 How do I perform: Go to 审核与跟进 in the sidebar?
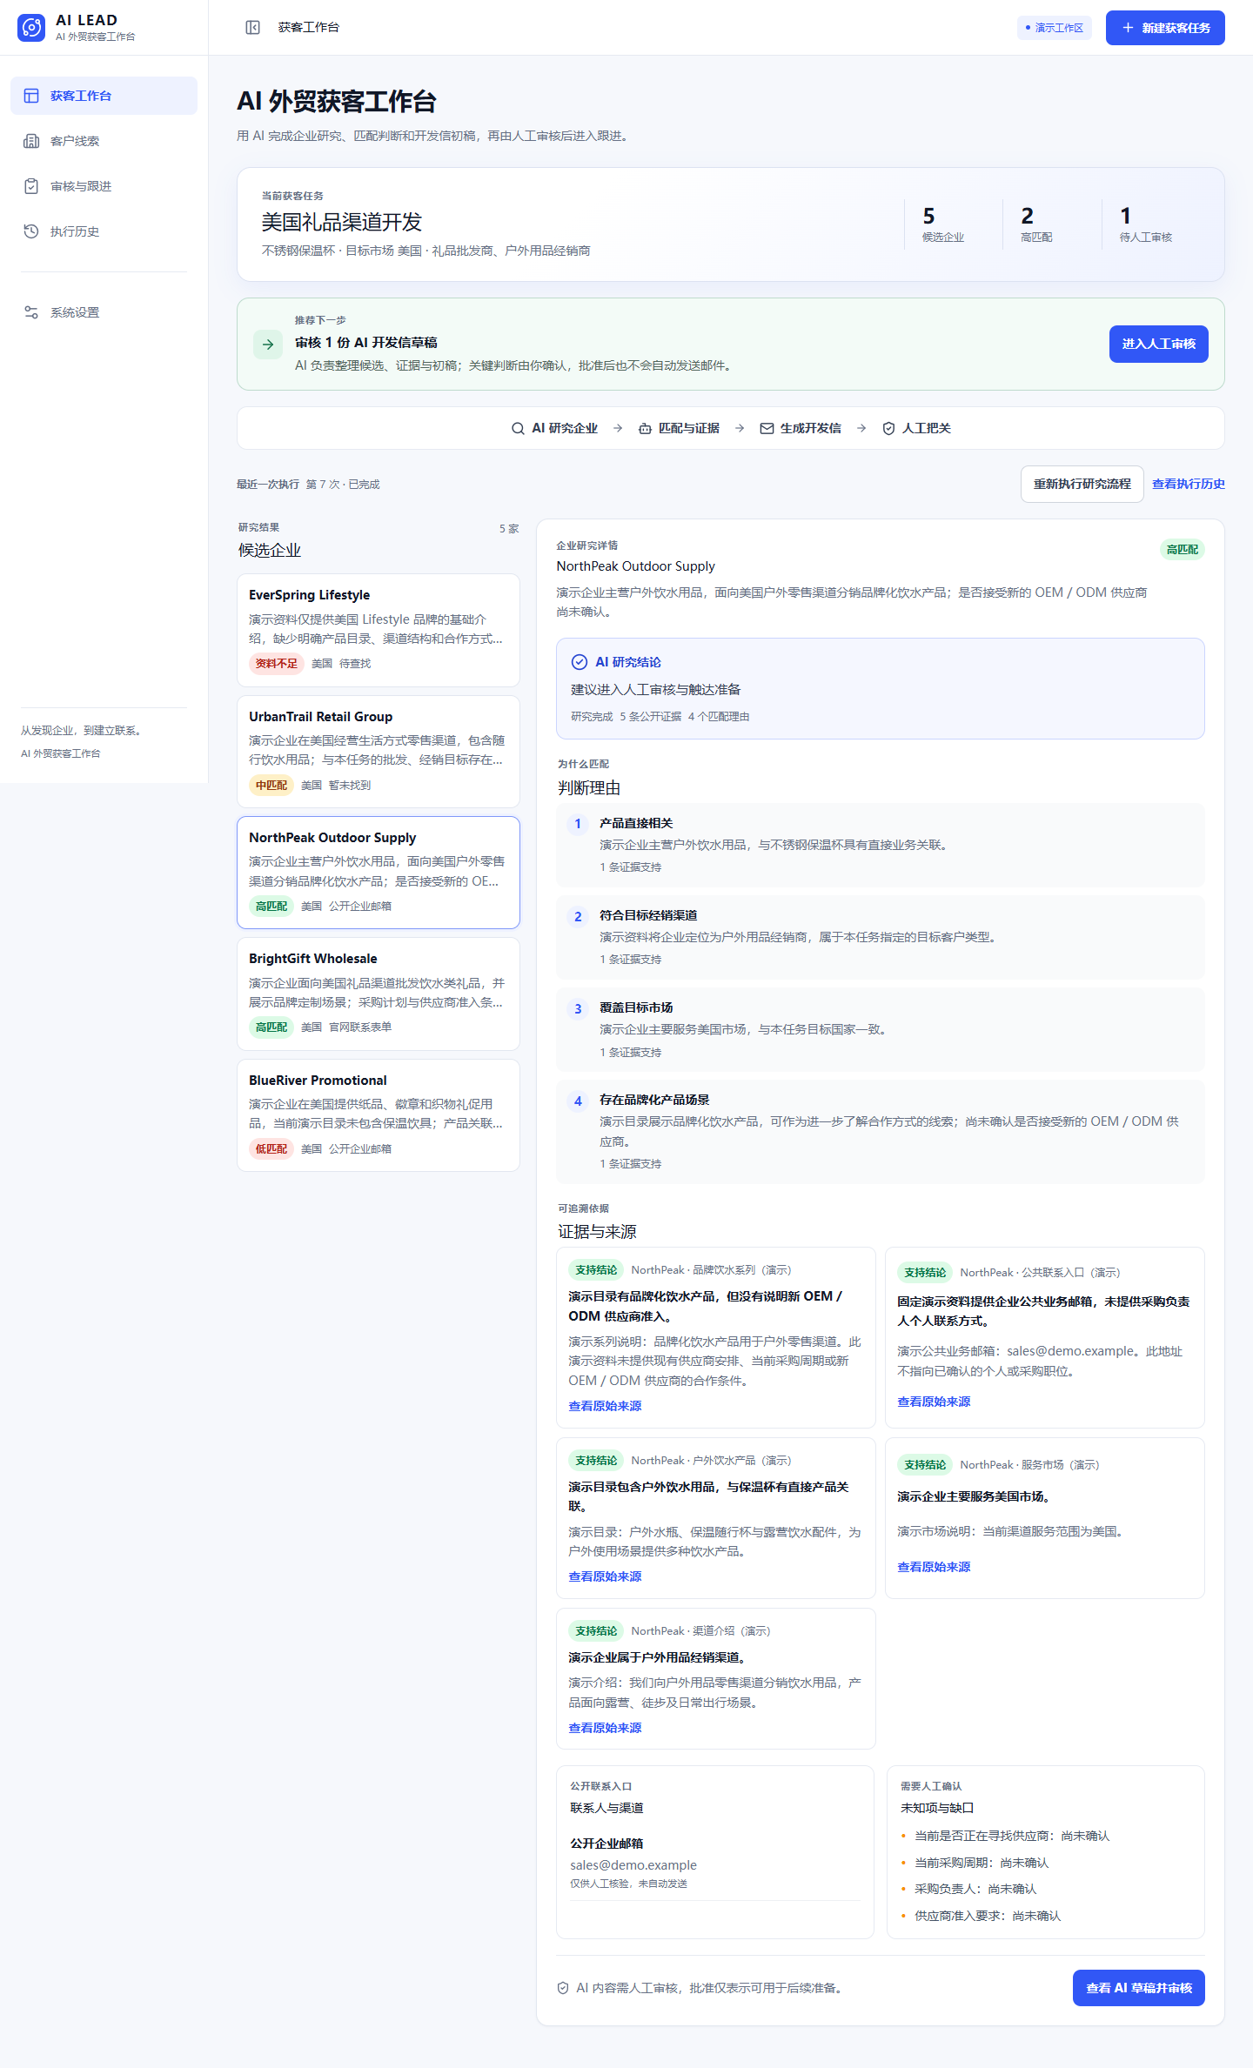104,186
